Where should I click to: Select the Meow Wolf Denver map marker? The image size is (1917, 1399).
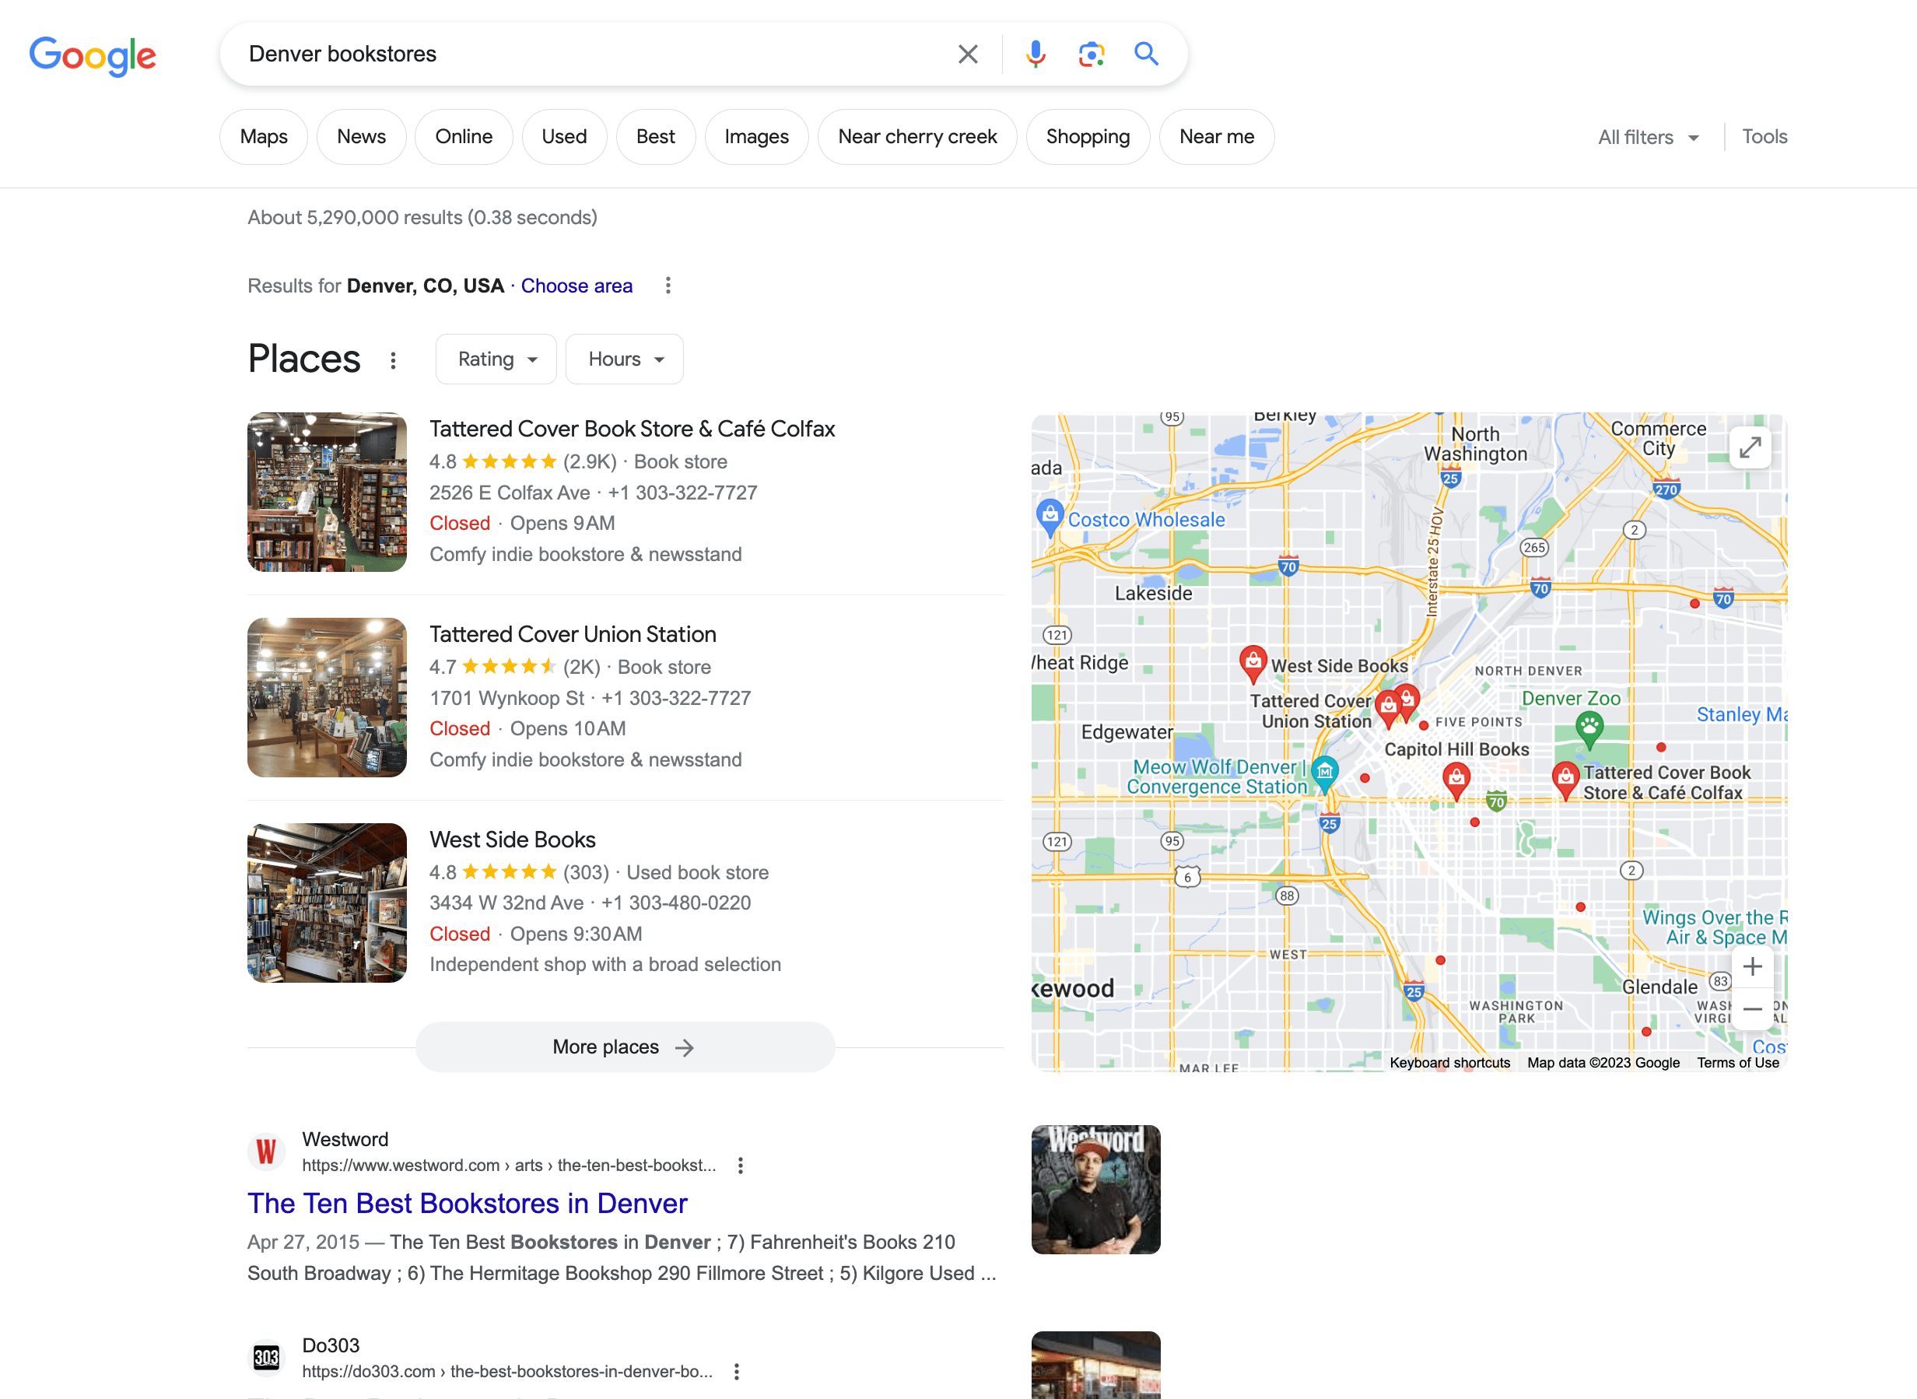tap(1324, 774)
